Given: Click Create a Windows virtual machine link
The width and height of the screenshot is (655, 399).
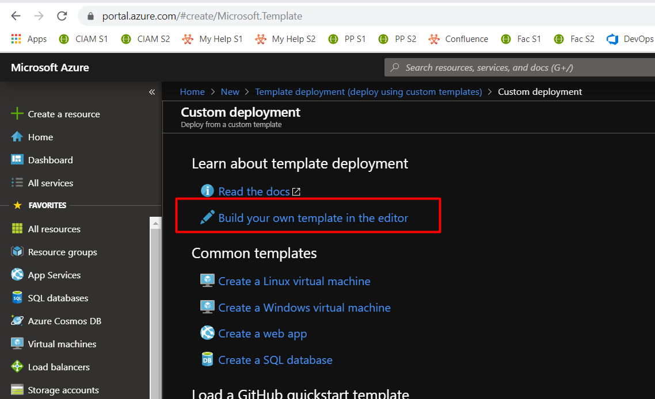Looking at the screenshot, I should pyautogui.click(x=304, y=308).
